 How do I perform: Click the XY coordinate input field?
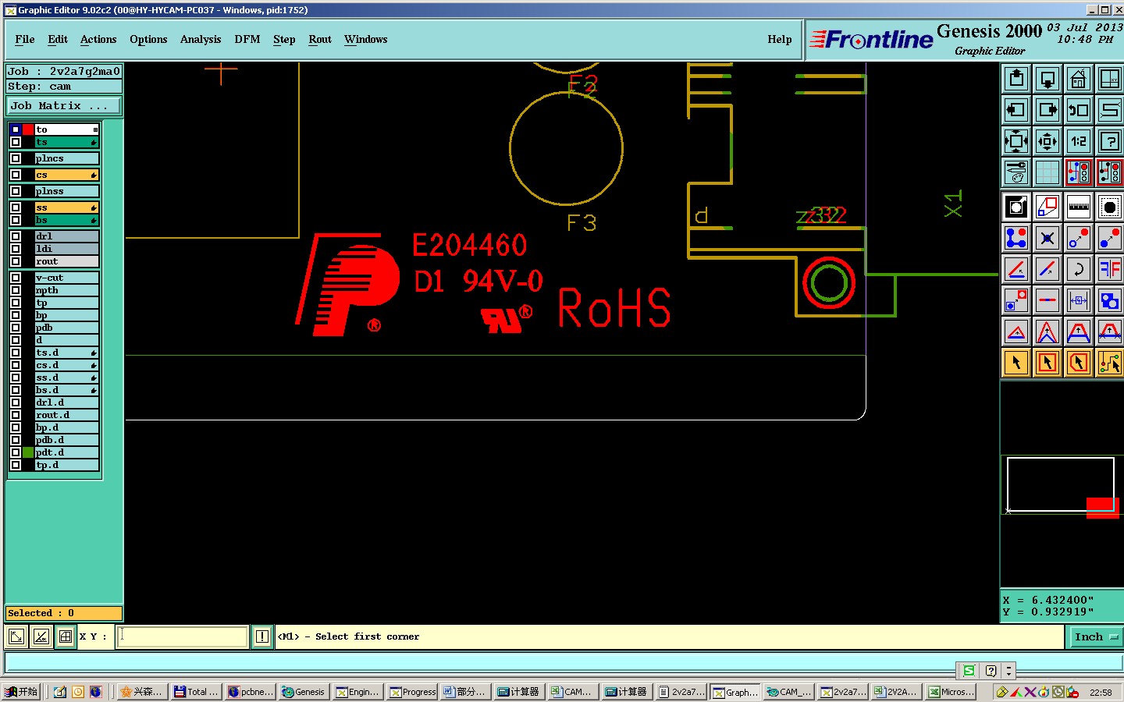coord(183,636)
